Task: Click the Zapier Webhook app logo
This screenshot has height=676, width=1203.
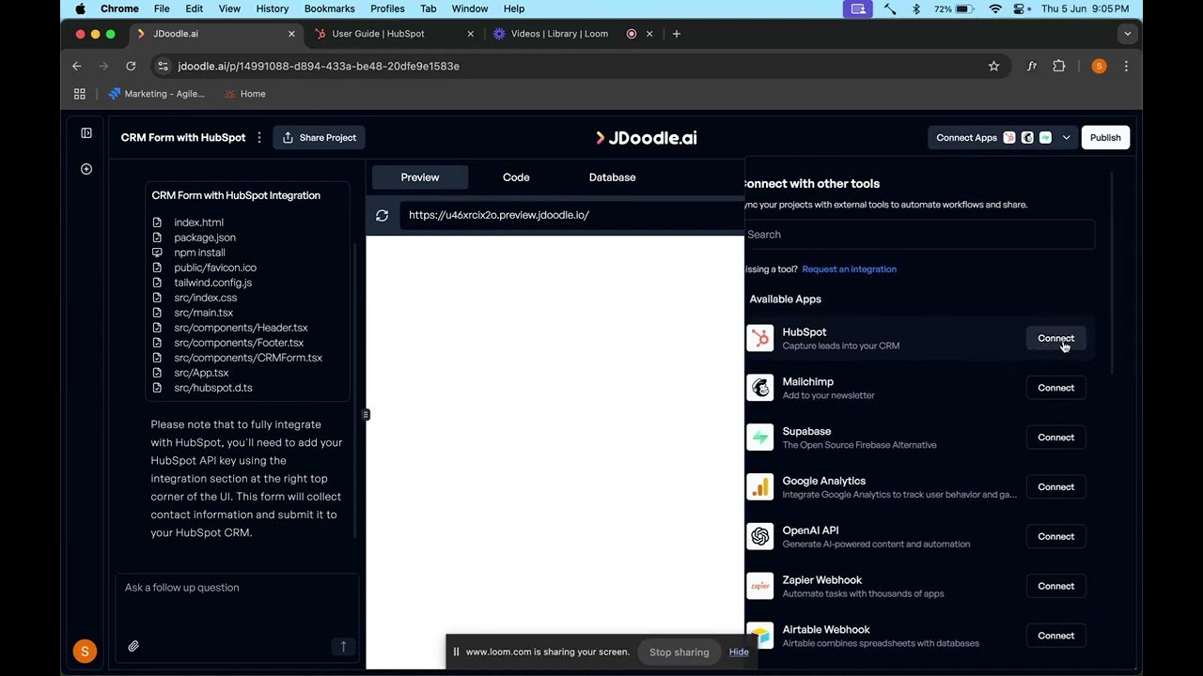Action: (x=760, y=586)
